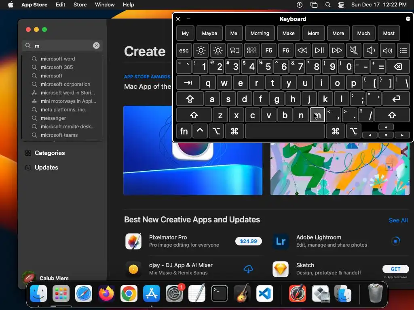Open the Adobe Lightroom app icon

click(281, 241)
